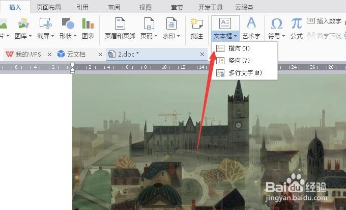Expand the 截屏 dropdown arrow
Viewport: 346px width, 210px height.
click(52, 36)
